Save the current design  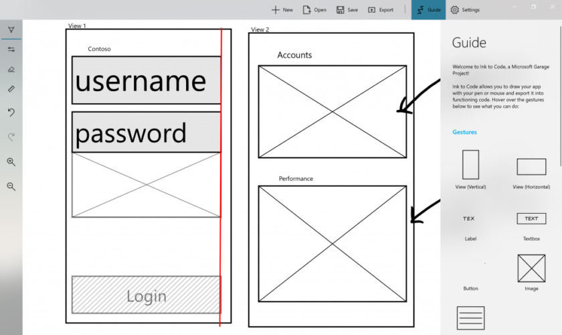pos(347,10)
